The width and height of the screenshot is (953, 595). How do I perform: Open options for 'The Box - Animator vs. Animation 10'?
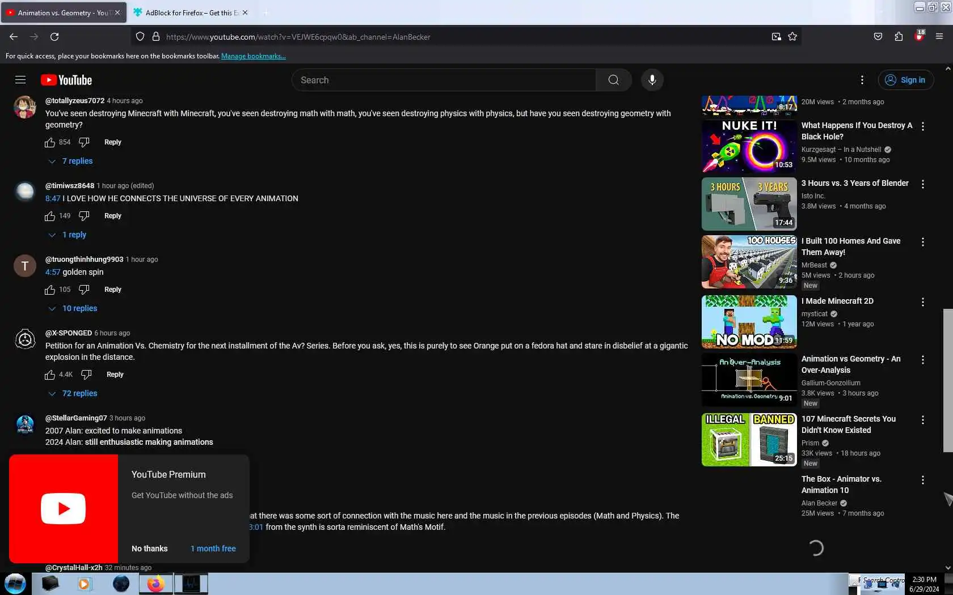pos(923,480)
